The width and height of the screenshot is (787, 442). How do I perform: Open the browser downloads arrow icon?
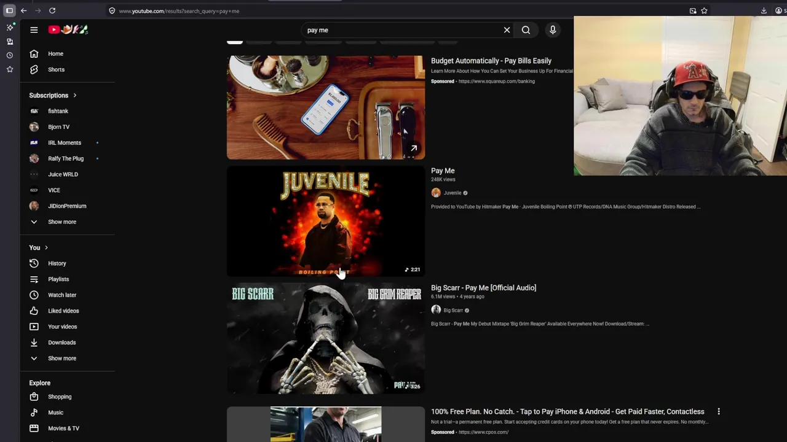pyautogui.click(x=764, y=10)
